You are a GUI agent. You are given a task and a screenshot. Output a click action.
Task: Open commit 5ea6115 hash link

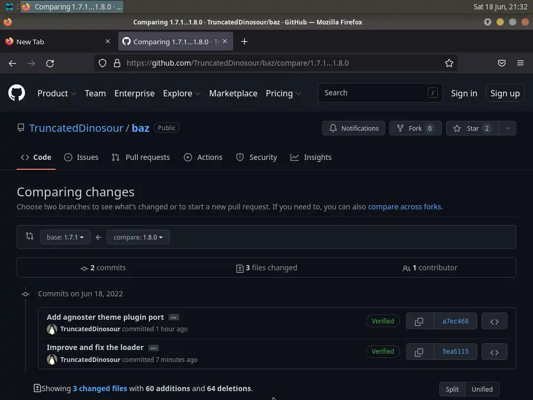coord(455,352)
